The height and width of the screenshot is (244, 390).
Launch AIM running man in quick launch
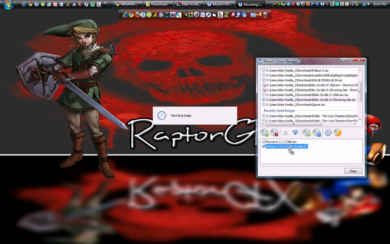(x=68, y=4)
